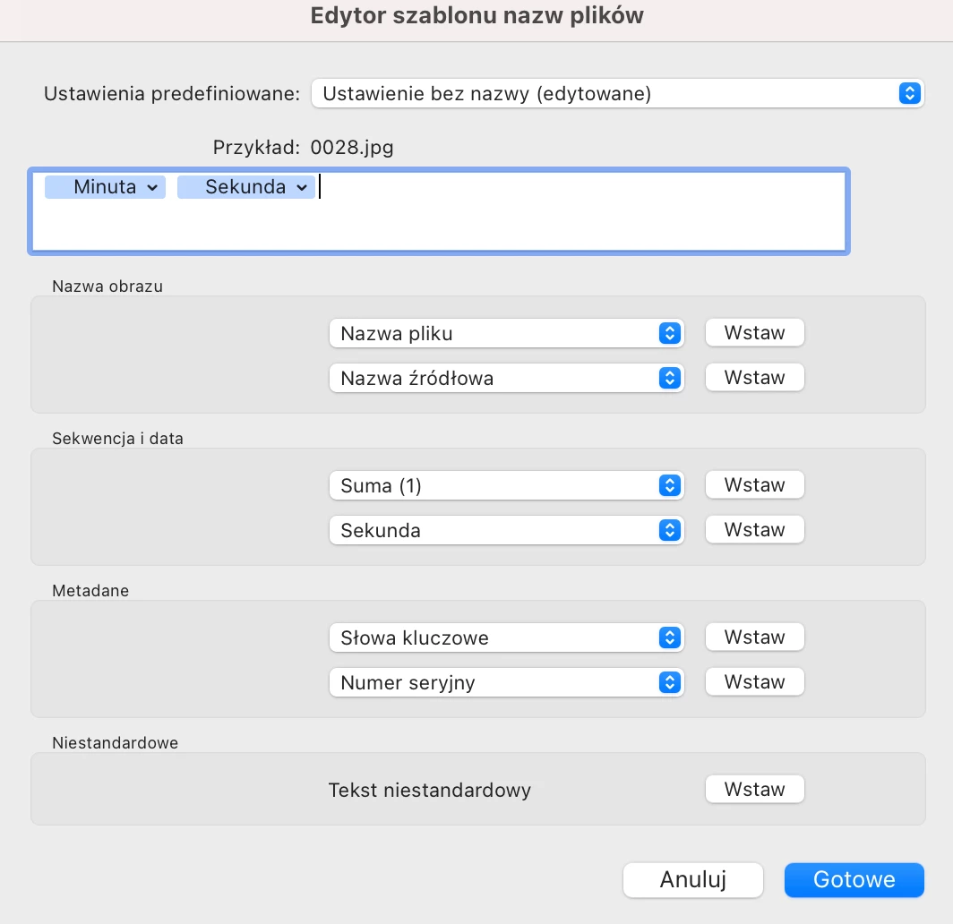Insert the Nazwa pliku token
This screenshot has height=924, width=953.
coord(754,333)
